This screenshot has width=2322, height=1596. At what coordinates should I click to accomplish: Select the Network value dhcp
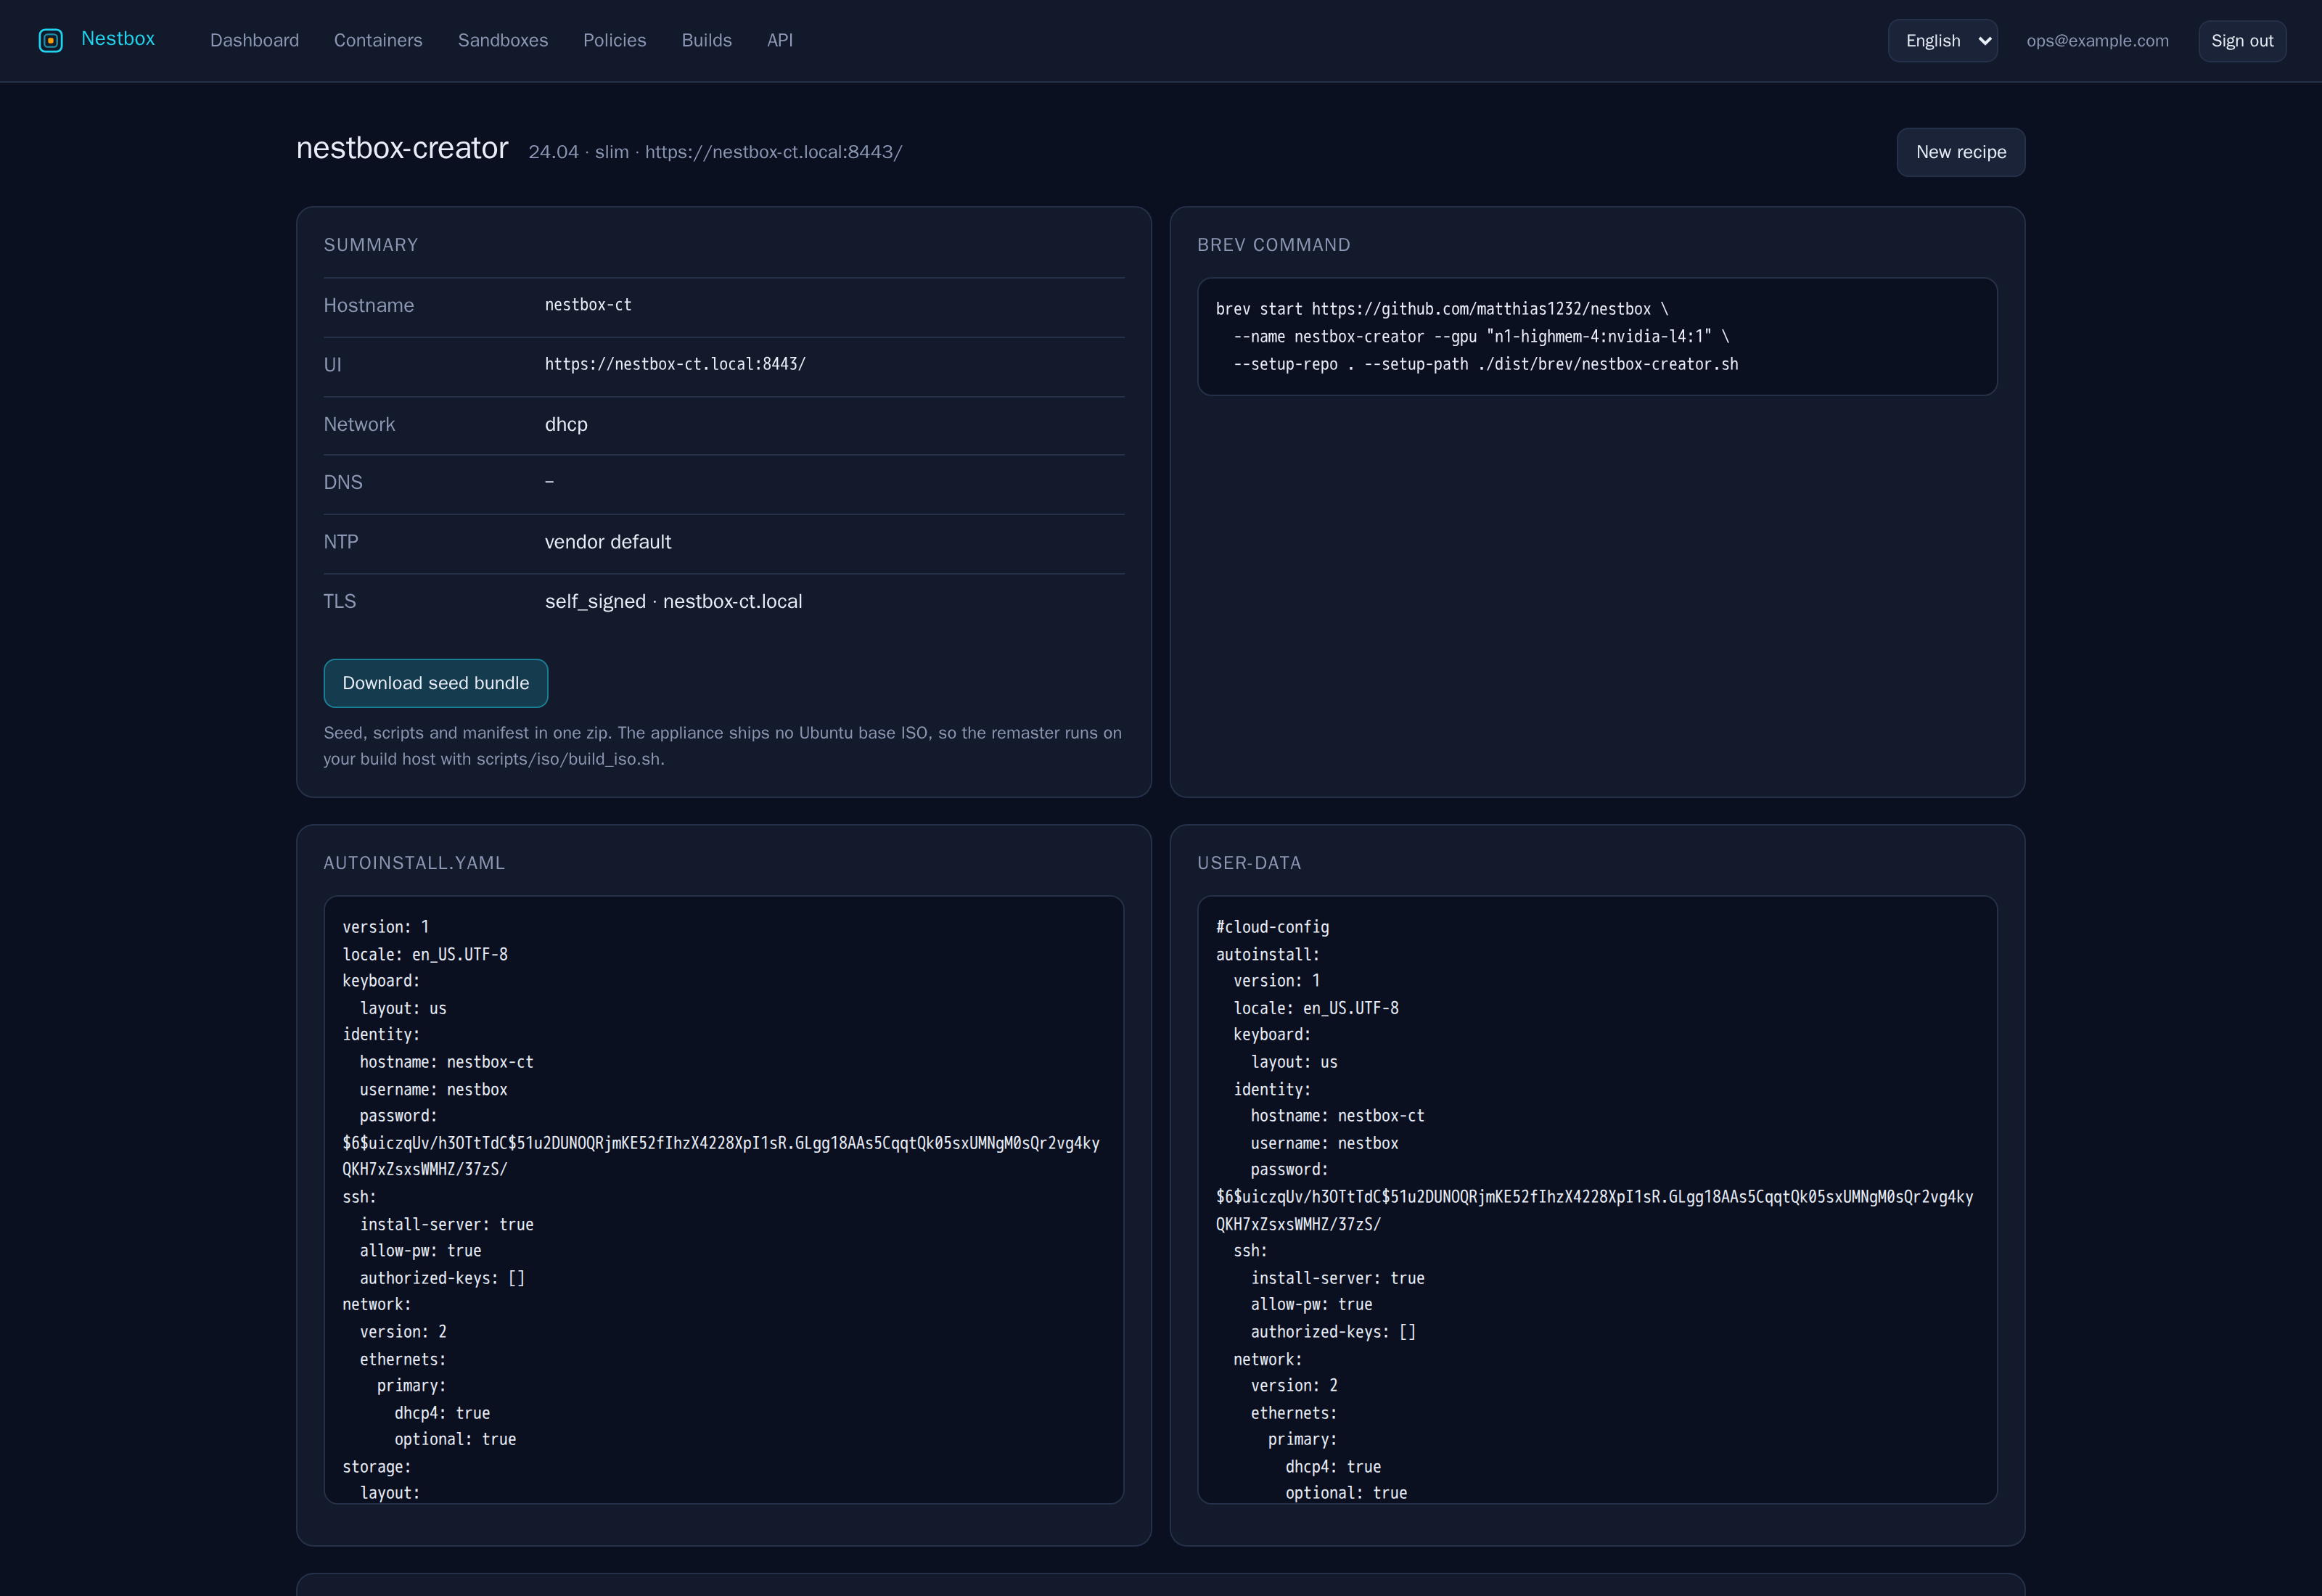click(x=566, y=424)
